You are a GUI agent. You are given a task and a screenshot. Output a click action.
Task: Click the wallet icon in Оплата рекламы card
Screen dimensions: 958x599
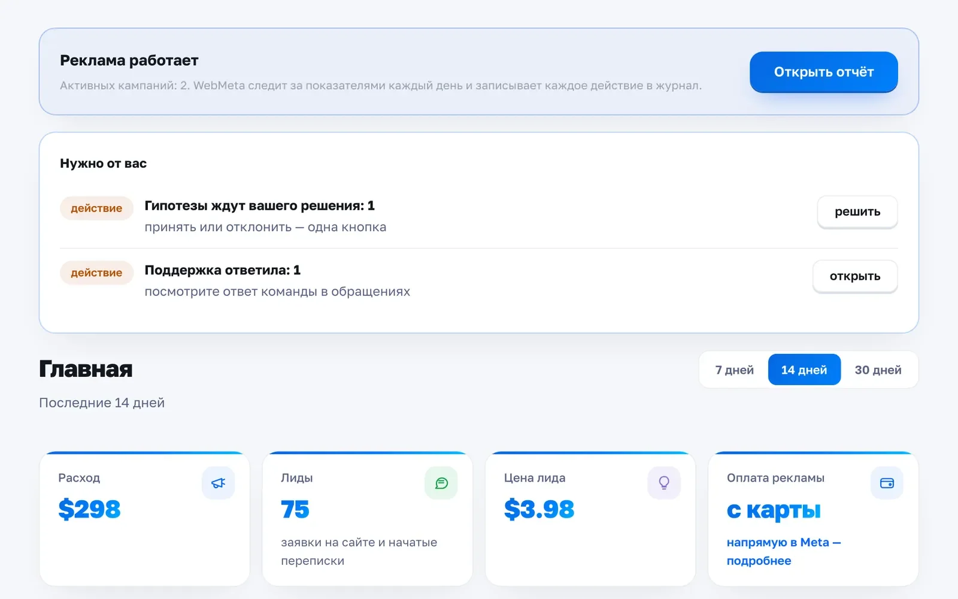tap(887, 483)
